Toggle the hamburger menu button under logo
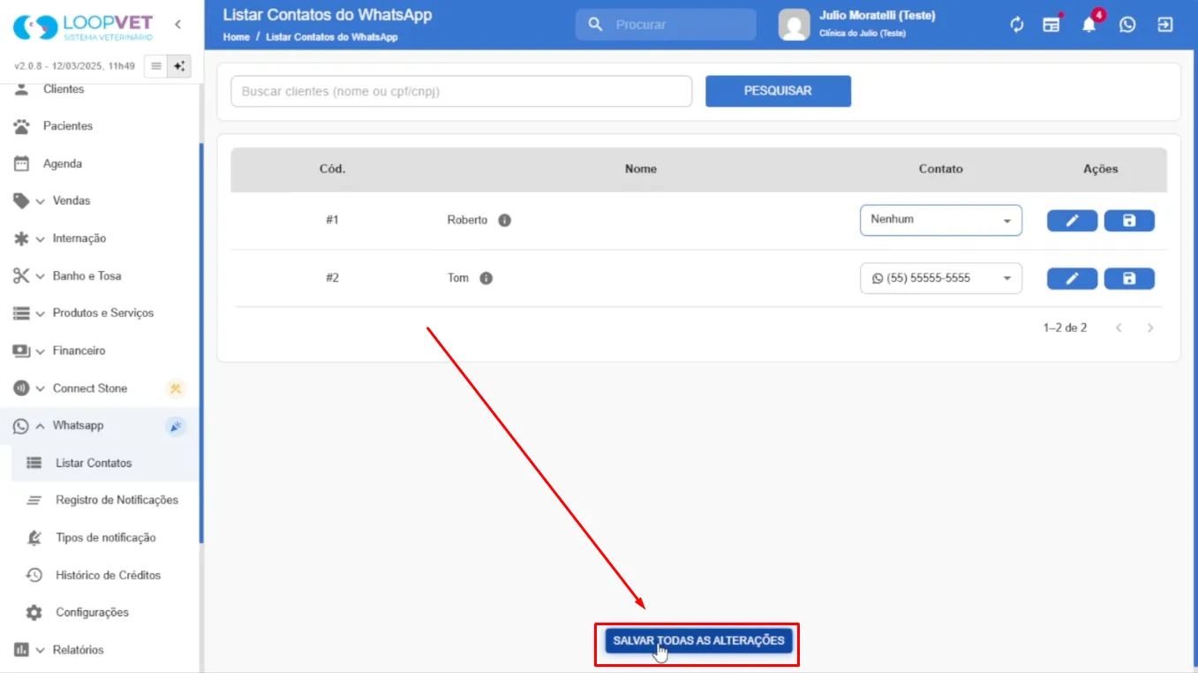Screen dimensions: 1198x673 (155, 66)
